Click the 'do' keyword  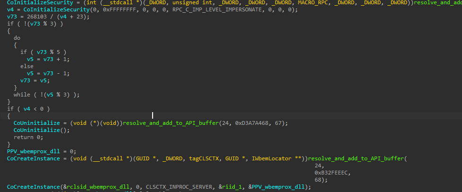(17, 38)
